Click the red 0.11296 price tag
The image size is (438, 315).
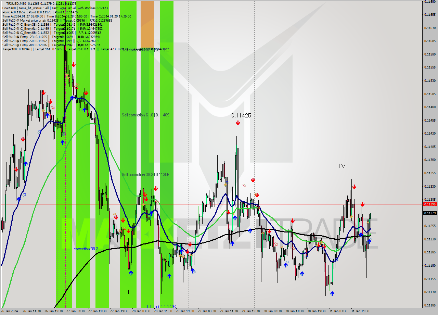click(x=430, y=204)
